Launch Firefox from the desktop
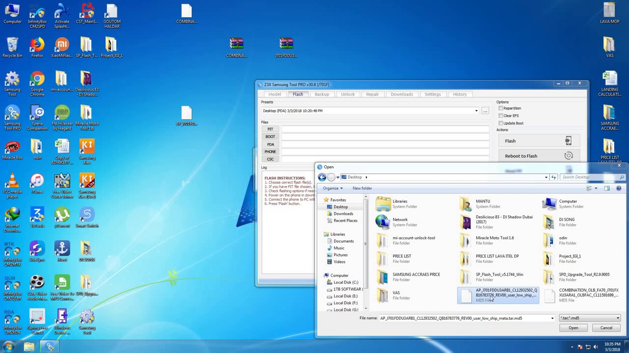This screenshot has height=353, width=629. [x=37, y=48]
